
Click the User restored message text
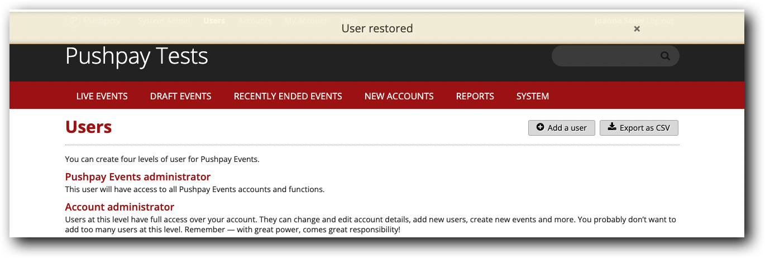[377, 28]
